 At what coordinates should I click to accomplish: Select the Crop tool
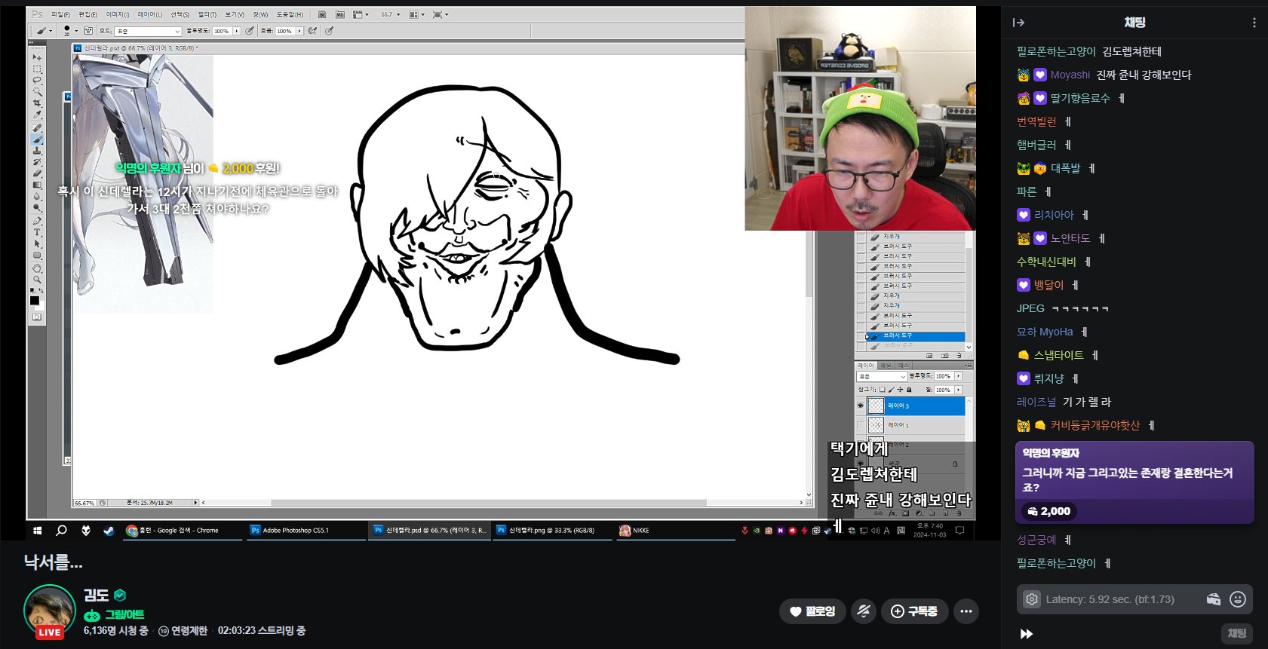point(37,103)
